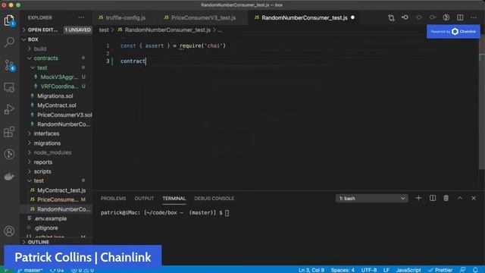This screenshot has width=485, height=273.
Task: Select the RandomNumberConsumer_test.js tab
Action: coord(305,17)
